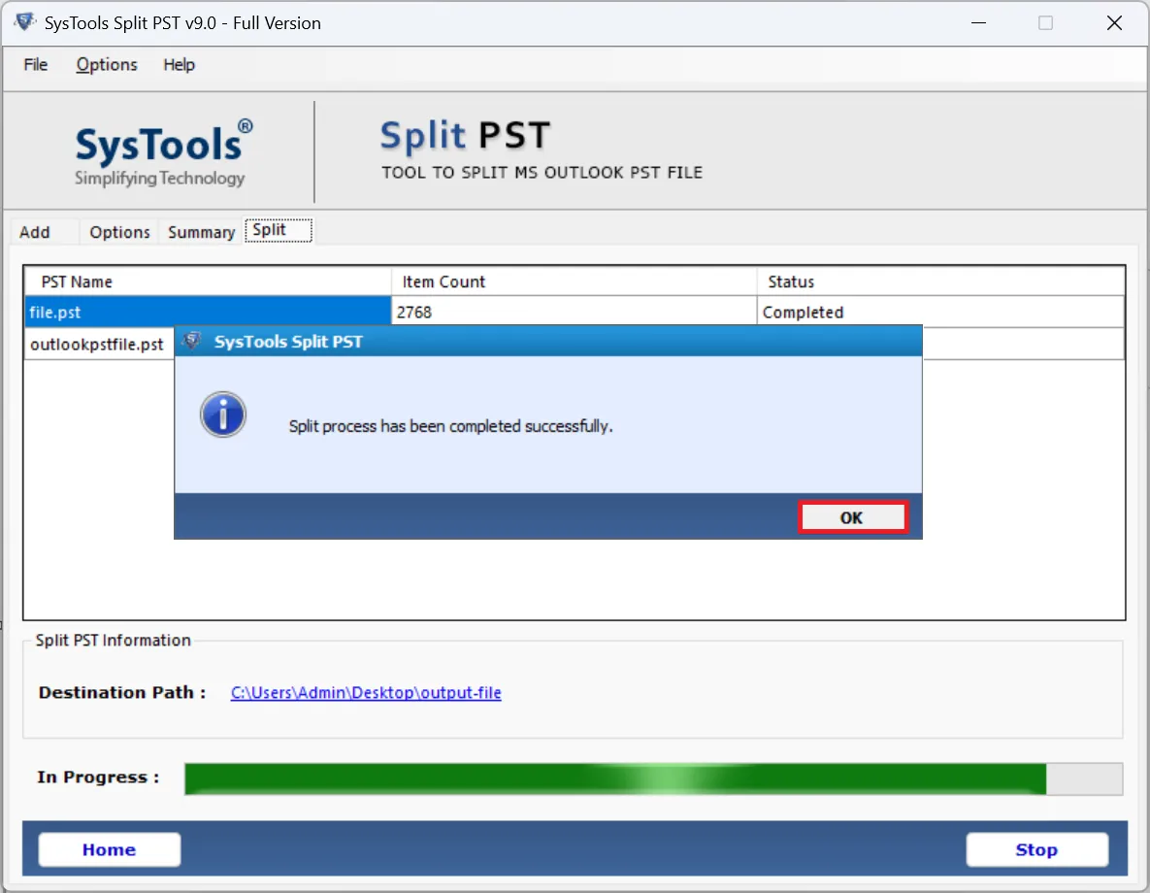Click the Home button
This screenshot has height=893, width=1150.
coord(110,849)
